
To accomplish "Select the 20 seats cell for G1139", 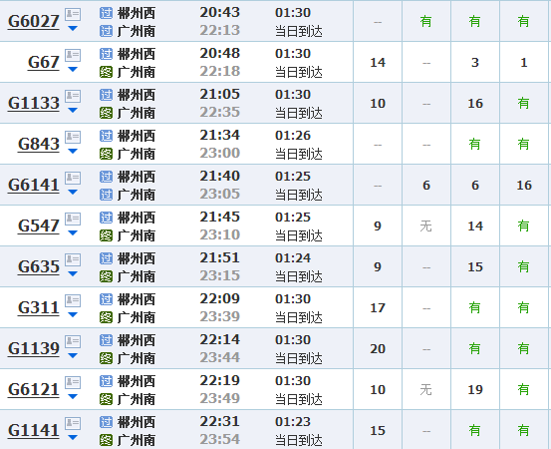I will click(378, 348).
